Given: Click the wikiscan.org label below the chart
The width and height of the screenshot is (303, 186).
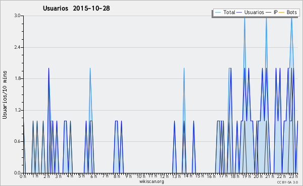Looking at the screenshot, I should coord(151,181).
